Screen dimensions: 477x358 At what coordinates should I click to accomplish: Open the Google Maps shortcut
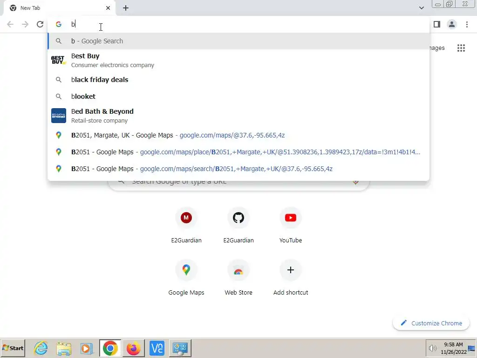pos(186,278)
